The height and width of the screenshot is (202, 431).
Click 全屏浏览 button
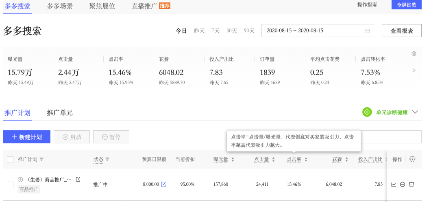tap(407, 4)
